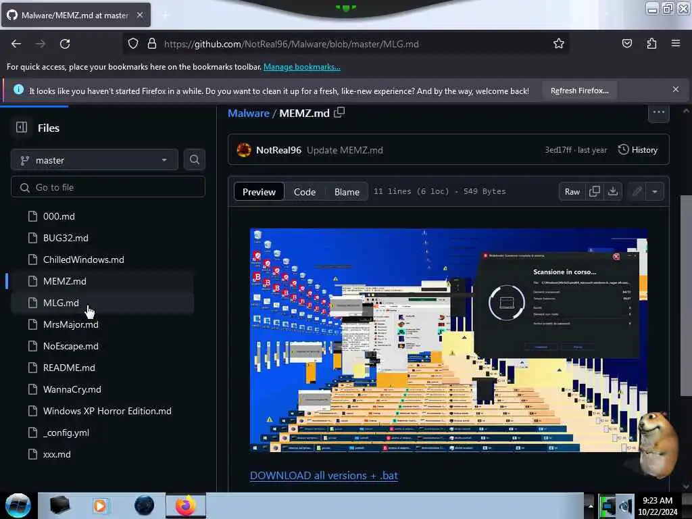This screenshot has height=519, width=692.
Task: Click the Update MEMZ.md commit message
Action: (x=345, y=150)
